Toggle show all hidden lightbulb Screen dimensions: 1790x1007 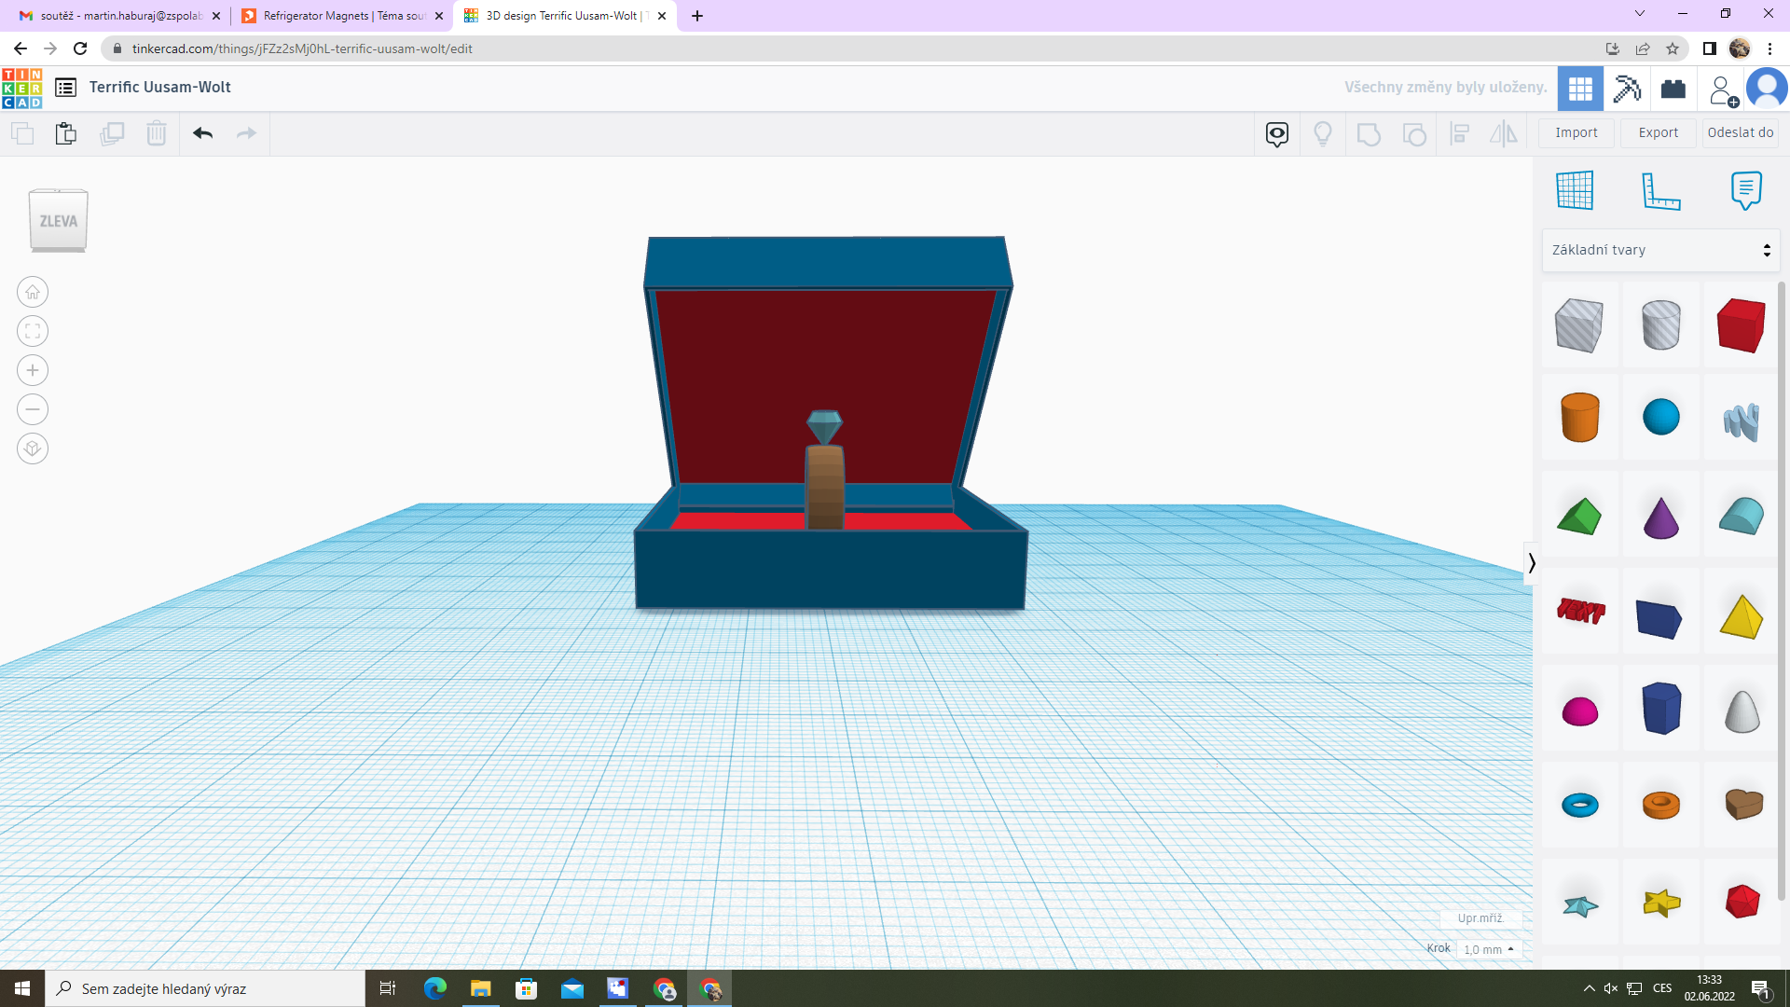click(x=1322, y=133)
